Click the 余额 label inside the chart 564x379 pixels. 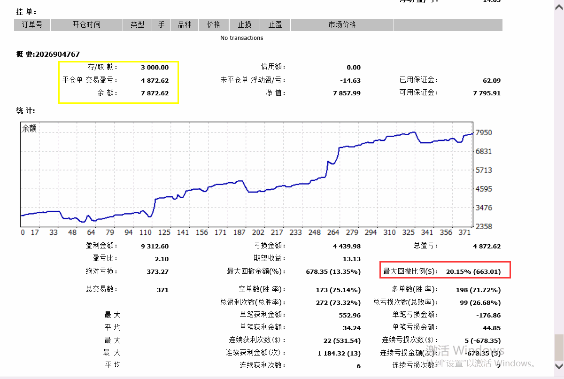point(29,128)
